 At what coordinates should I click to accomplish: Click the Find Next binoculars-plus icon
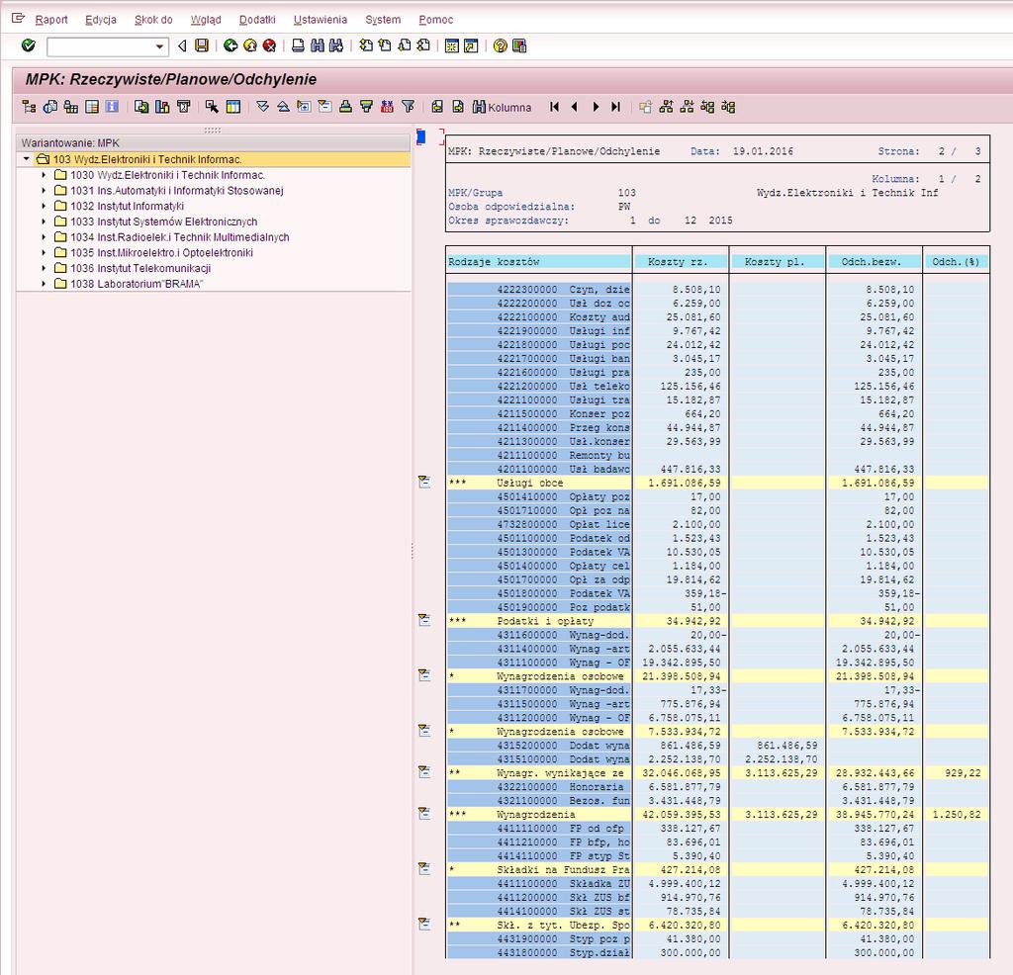(336, 45)
